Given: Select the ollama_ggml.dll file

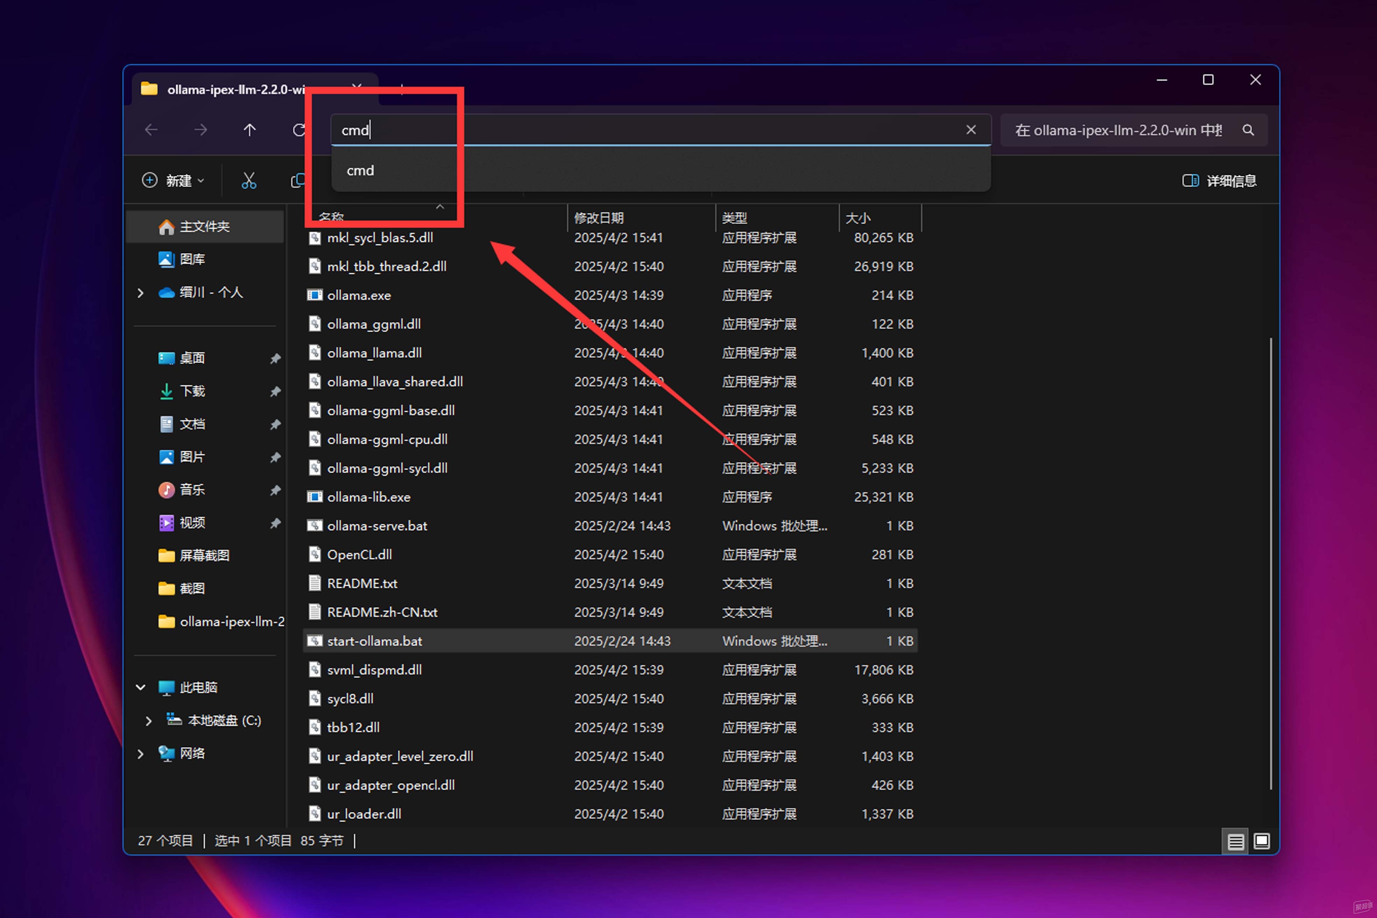Looking at the screenshot, I should click(610, 324).
